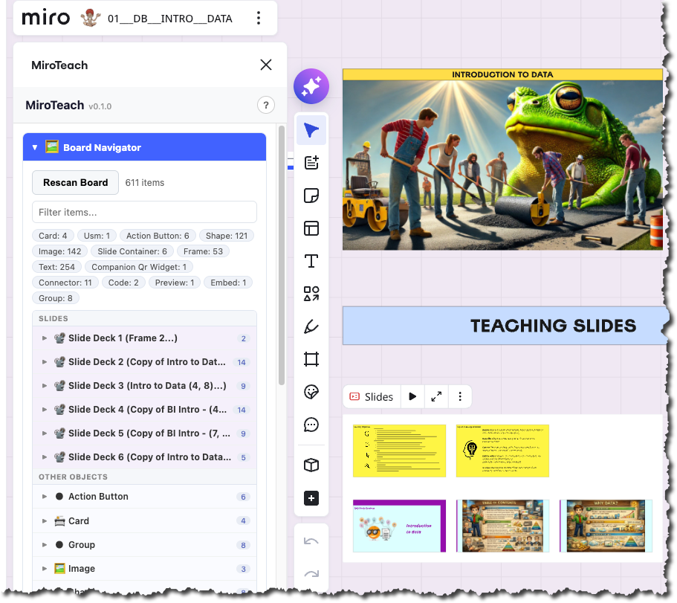Image resolution: width=677 pixels, height=603 pixels.
Task: Play the Slides presentation
Action: [412, 396]
